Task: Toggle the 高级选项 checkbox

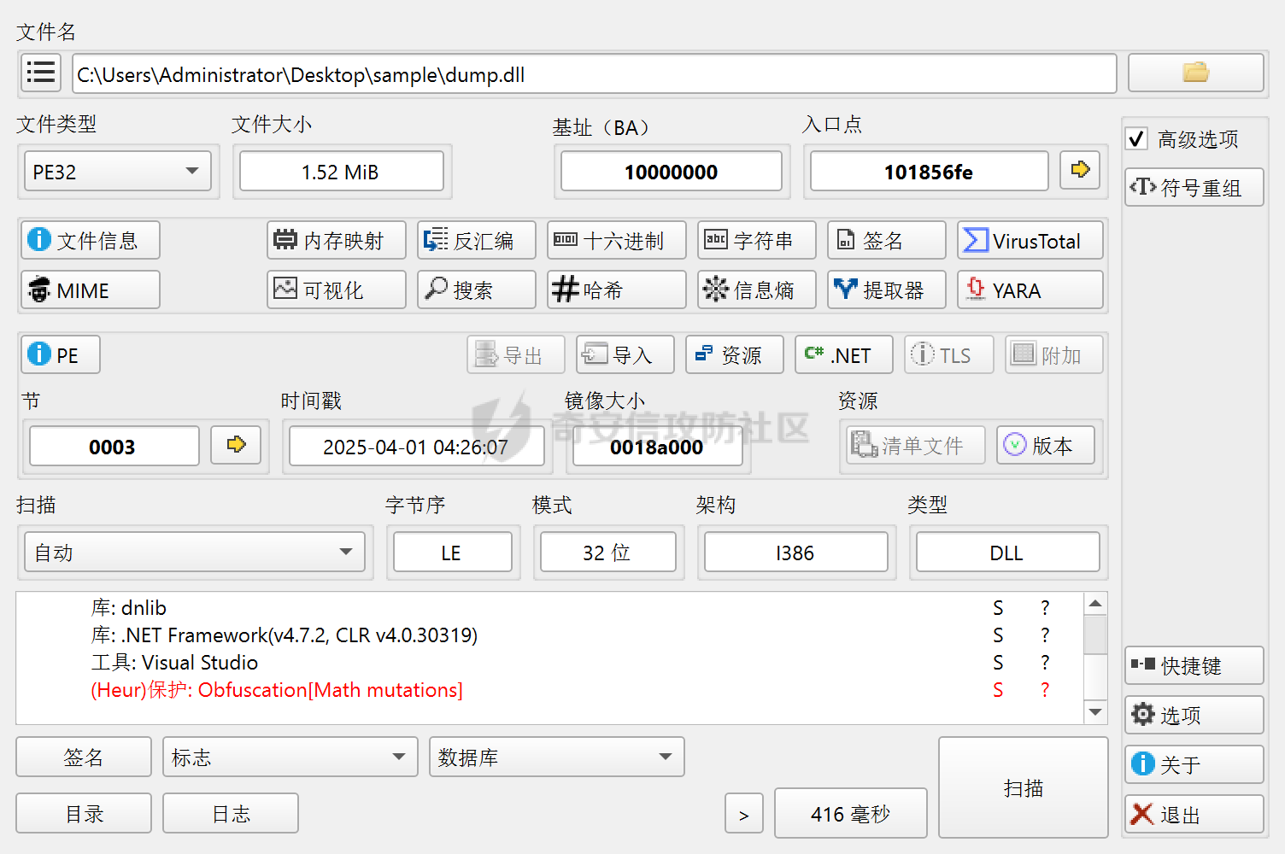Action: 1137,138
